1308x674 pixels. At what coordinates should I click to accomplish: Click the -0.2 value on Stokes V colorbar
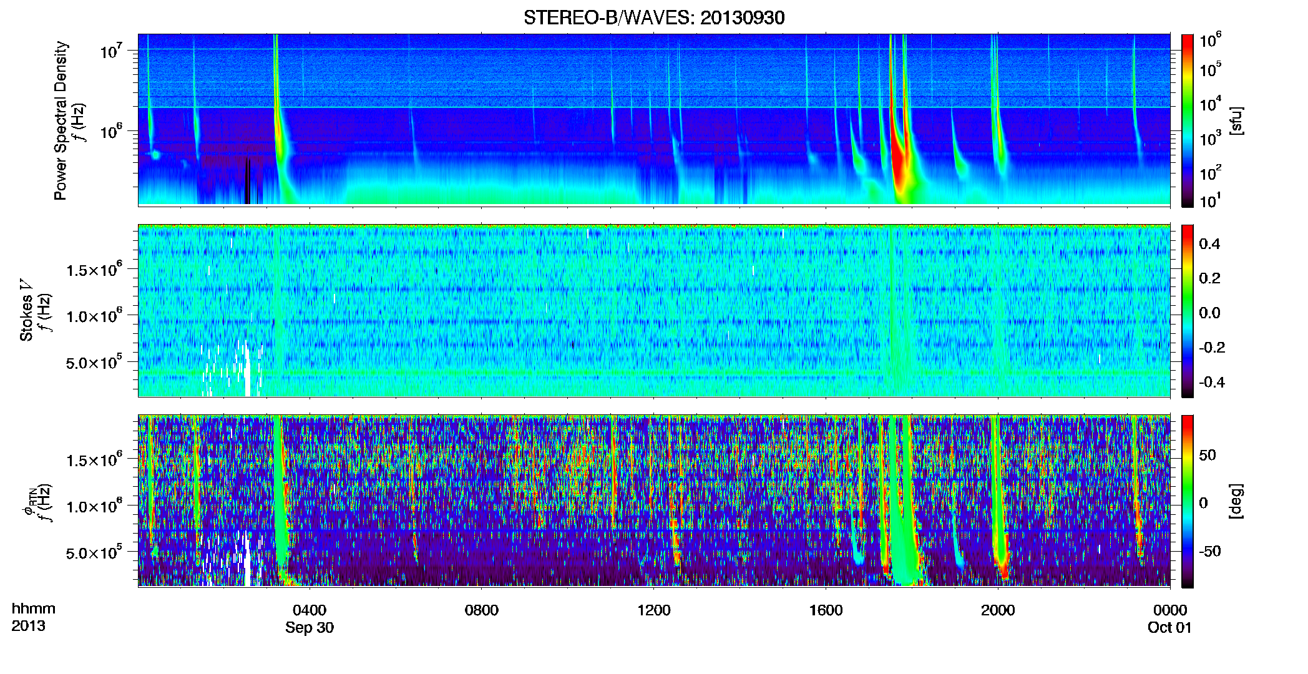click(1212, 347)
